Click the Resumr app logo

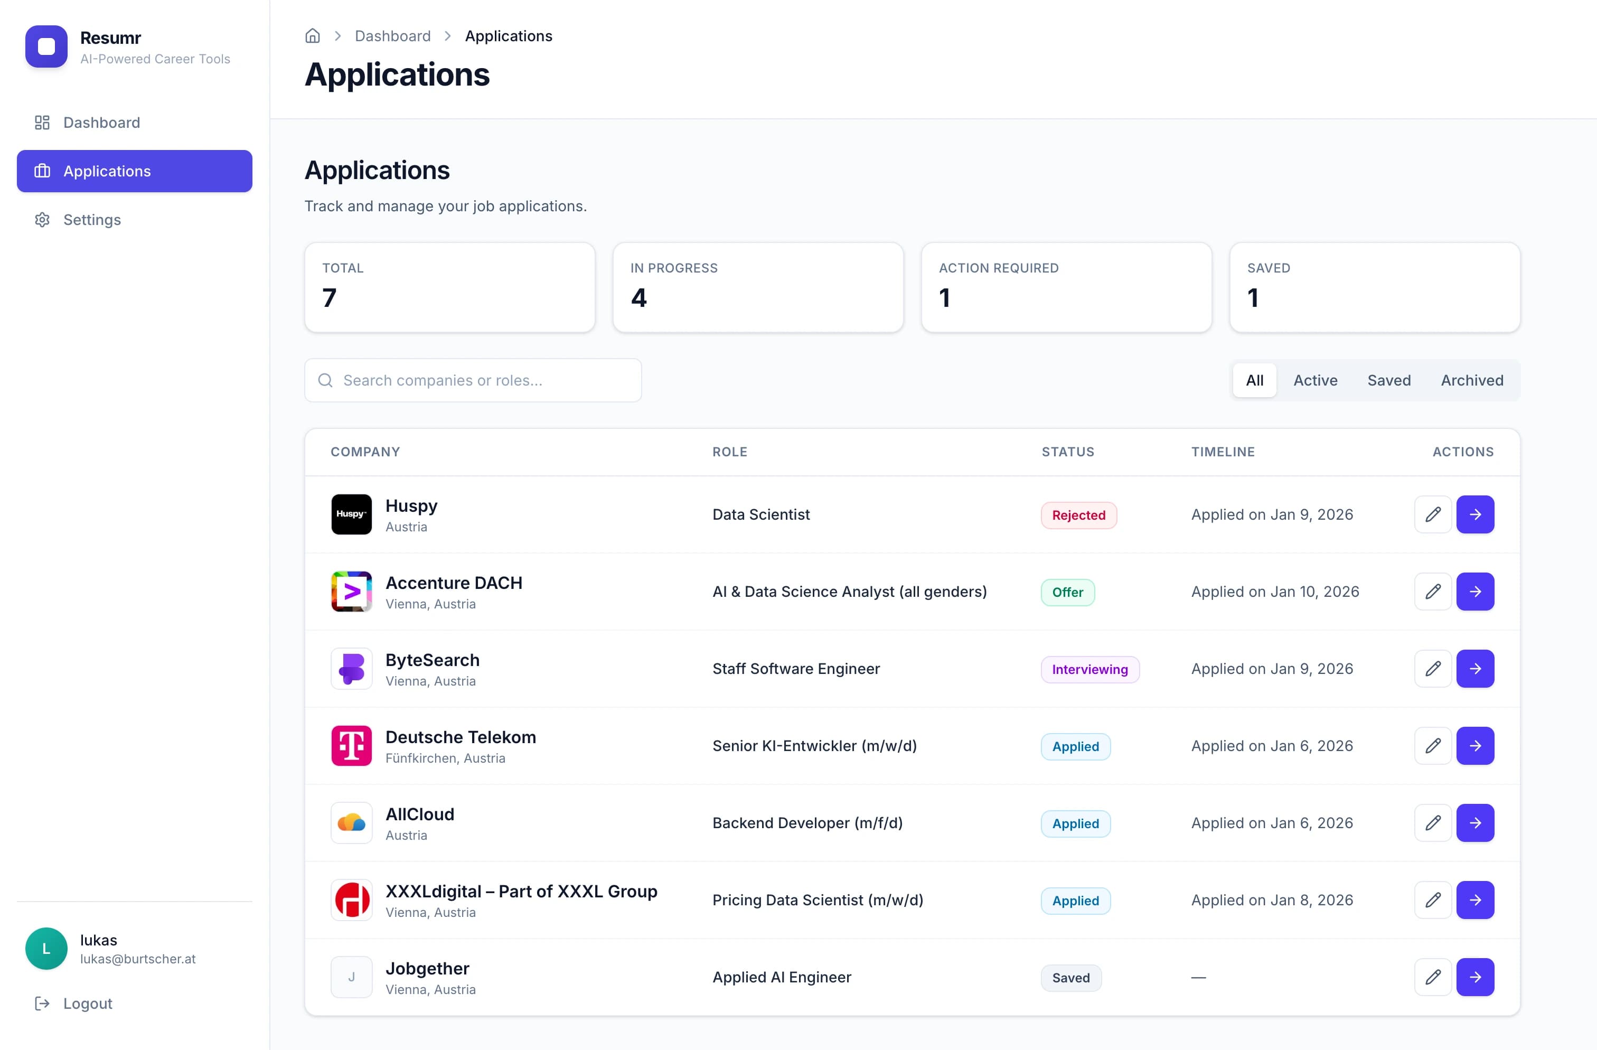45,46
